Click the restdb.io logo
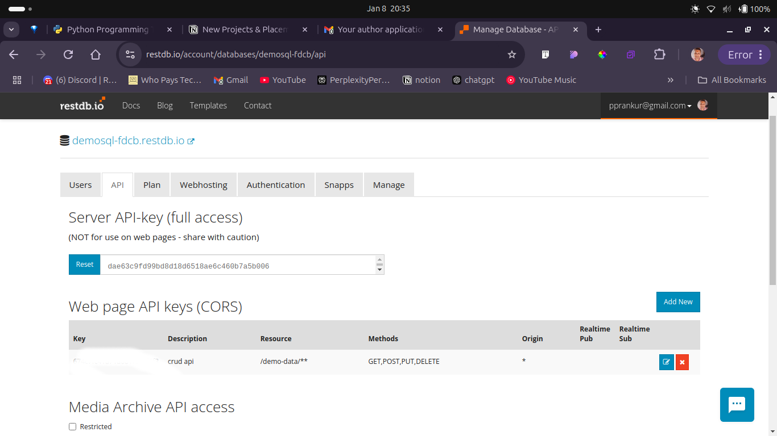Screen dimensions: 777x436 pos(82,104)
